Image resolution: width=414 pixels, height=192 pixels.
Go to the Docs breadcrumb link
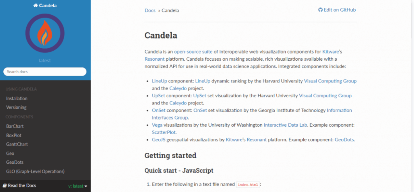tap(150, 10)
